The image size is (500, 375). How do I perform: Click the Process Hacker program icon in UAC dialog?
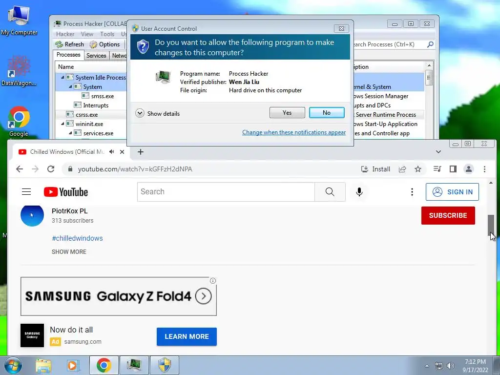163,77
